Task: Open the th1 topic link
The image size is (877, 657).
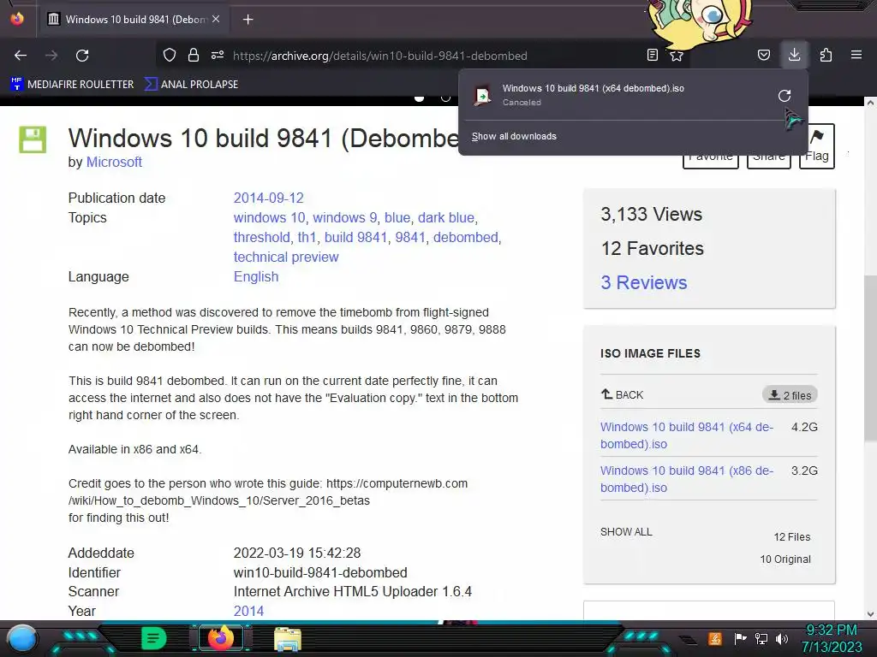Action: tap(307, 237)
